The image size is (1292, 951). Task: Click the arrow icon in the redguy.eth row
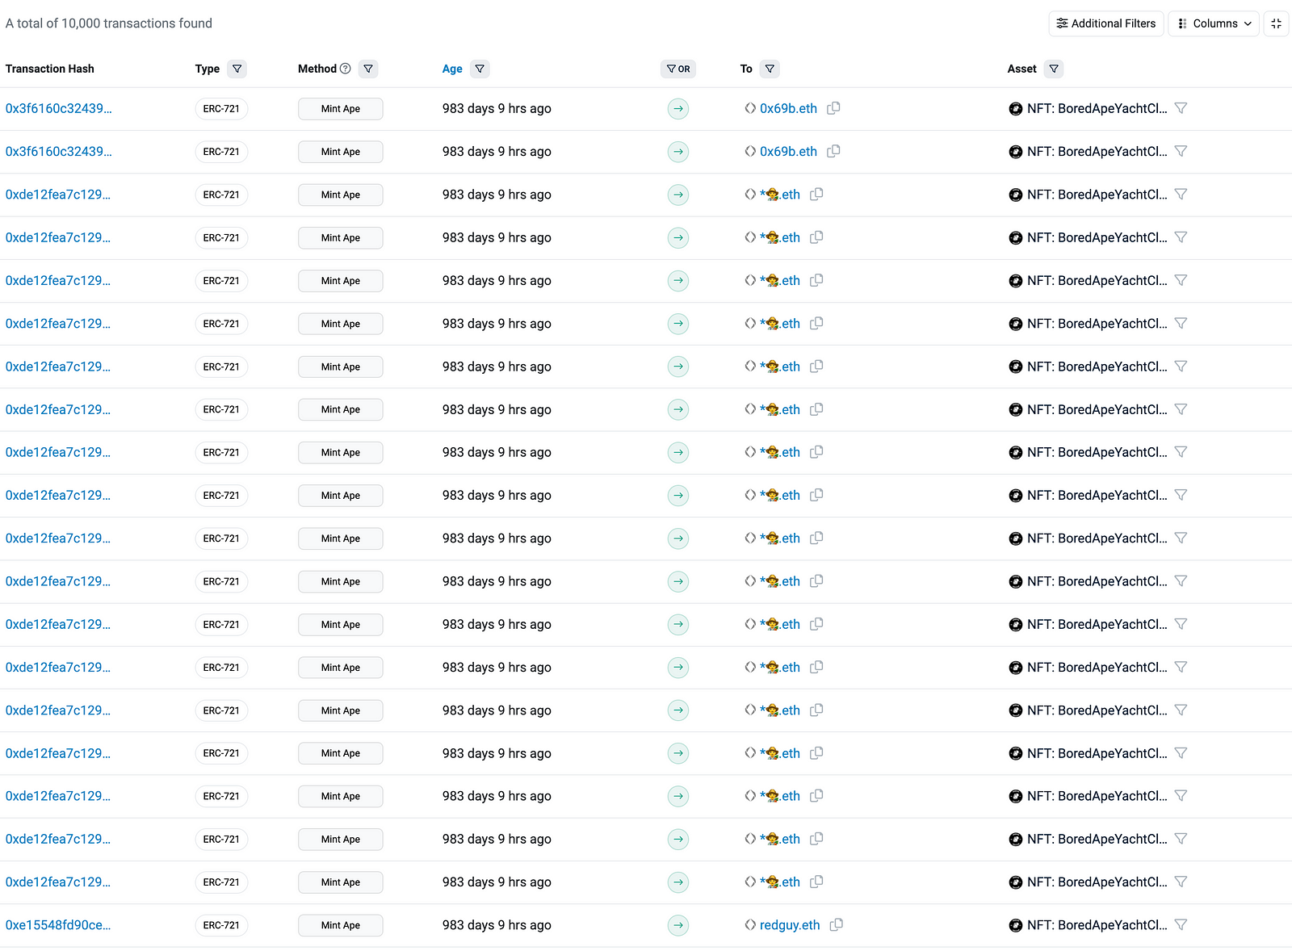pos(678,925)
